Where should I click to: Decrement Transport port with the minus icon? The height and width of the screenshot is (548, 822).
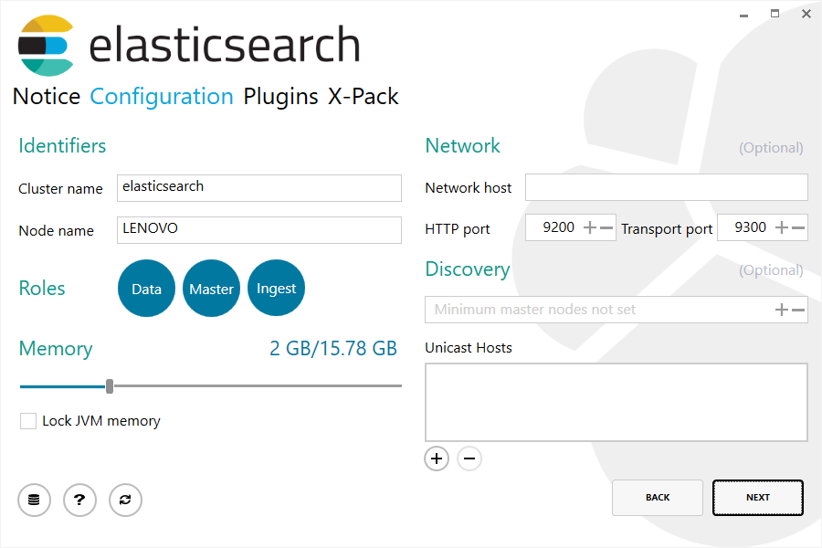click(x=797, y=227)
